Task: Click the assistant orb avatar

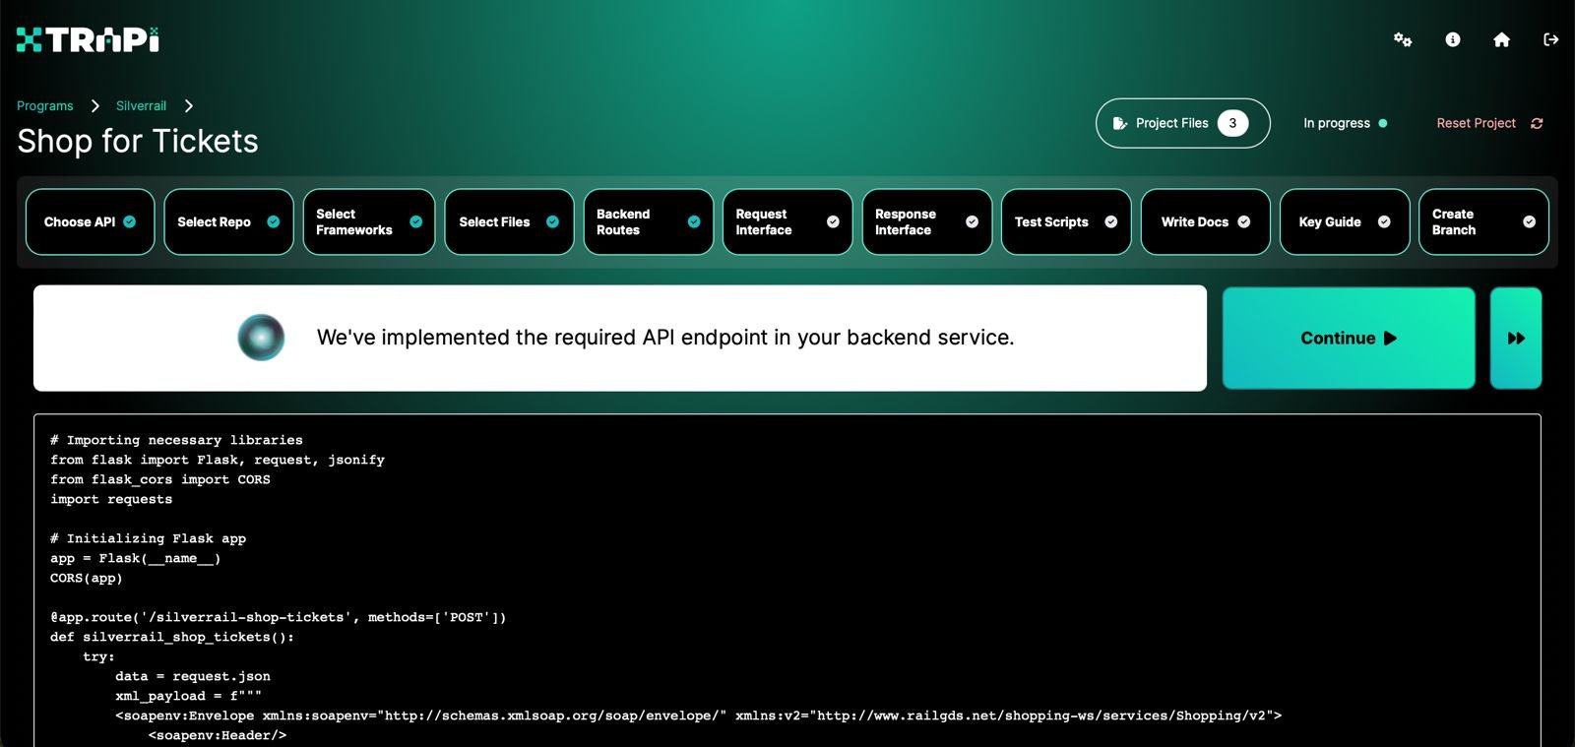Action: 261,338
